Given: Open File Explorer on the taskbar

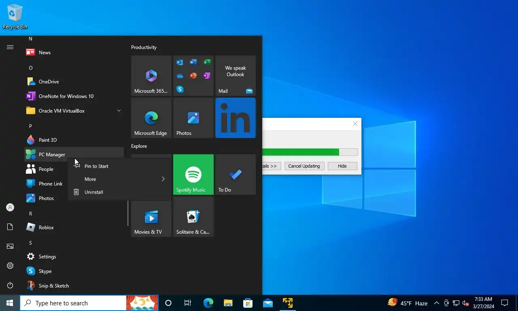Looking at the screenshot, I should (x=228, y=303).
